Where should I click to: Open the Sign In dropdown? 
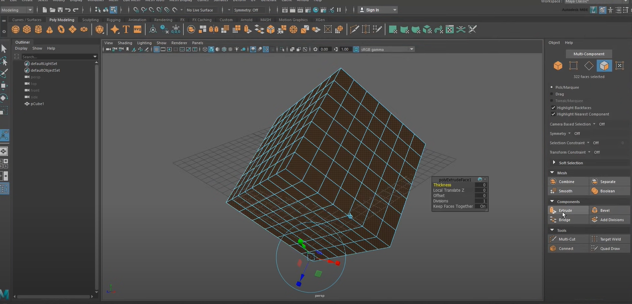coord(378,10)
